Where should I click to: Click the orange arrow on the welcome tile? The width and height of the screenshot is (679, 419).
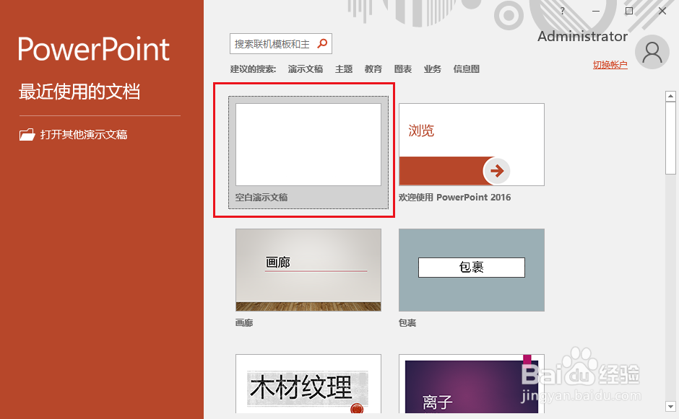point(496,171)
